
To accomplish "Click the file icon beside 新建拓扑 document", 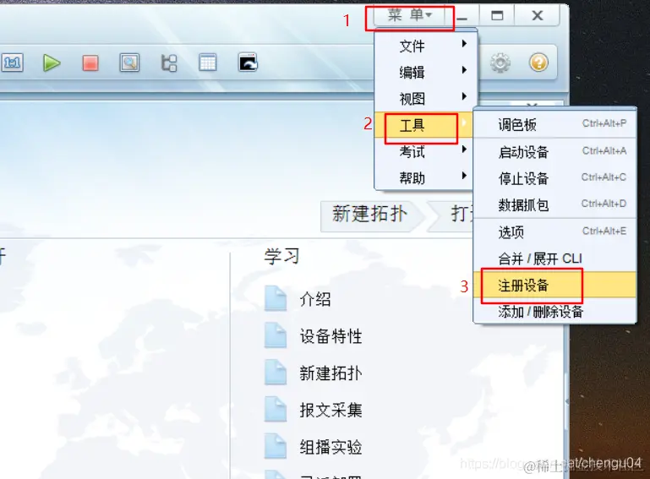I will (x=276, y=372).
